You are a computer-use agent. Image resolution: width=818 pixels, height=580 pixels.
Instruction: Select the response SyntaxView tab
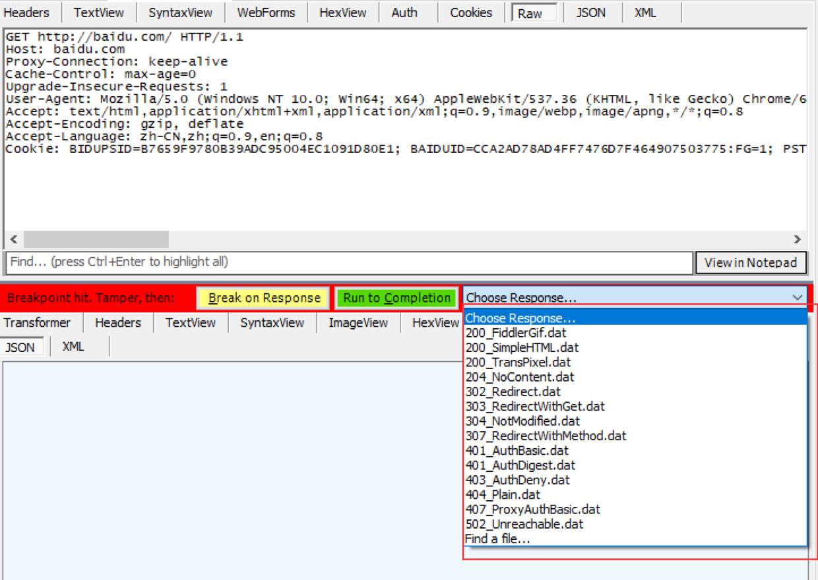pos(272,322)
